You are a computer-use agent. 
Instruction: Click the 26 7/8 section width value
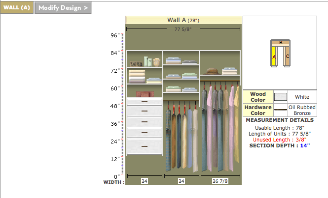pyautogui.click(x=220, y=181)
